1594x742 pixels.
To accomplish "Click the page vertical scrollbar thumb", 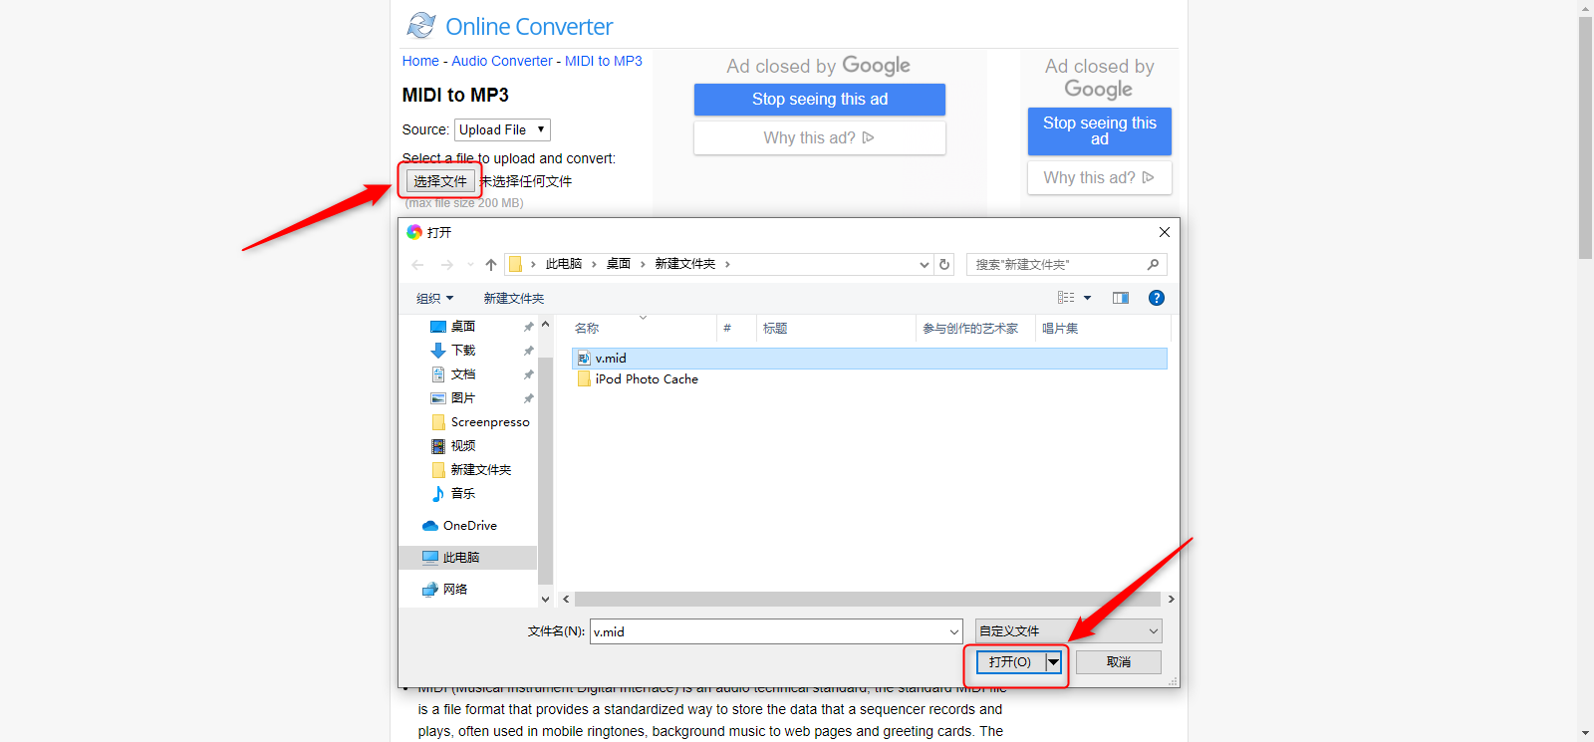I will click(x=1585, y=137).
